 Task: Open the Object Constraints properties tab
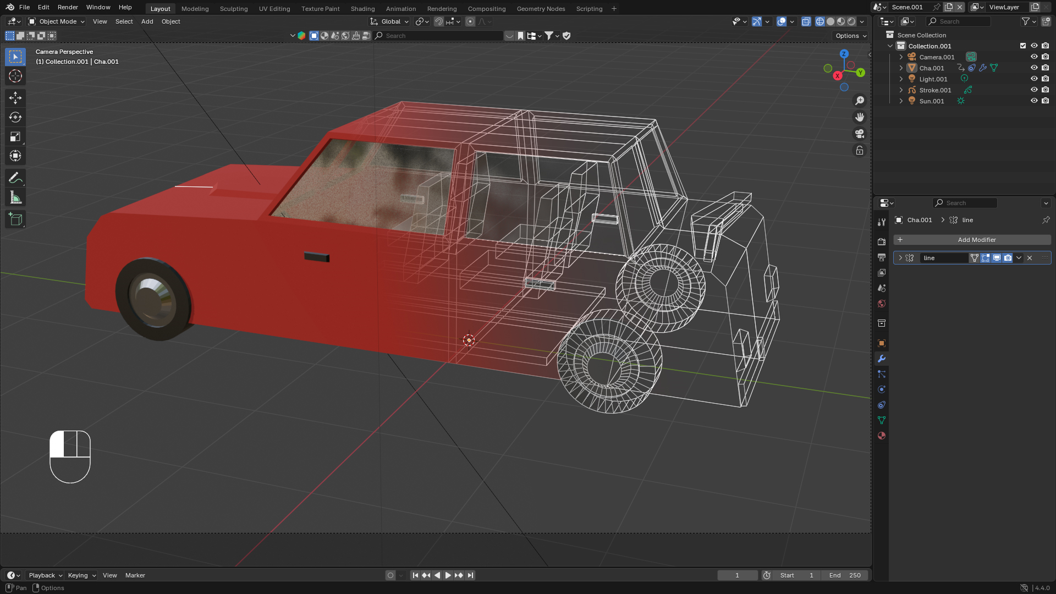(882, 405)
